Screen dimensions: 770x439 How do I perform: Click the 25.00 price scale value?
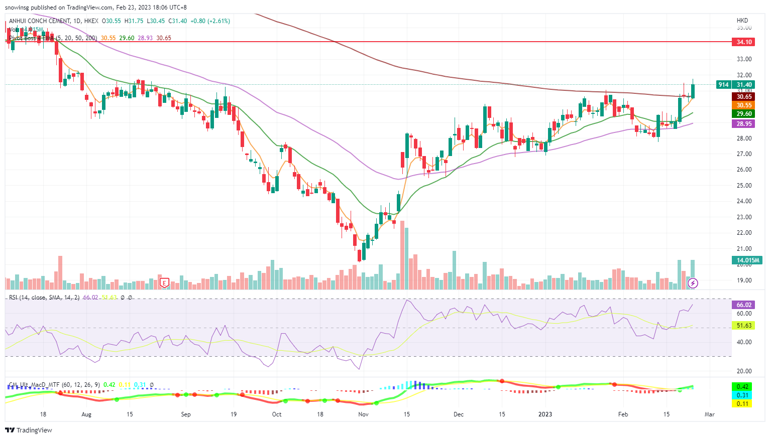[x=744, y=186]
